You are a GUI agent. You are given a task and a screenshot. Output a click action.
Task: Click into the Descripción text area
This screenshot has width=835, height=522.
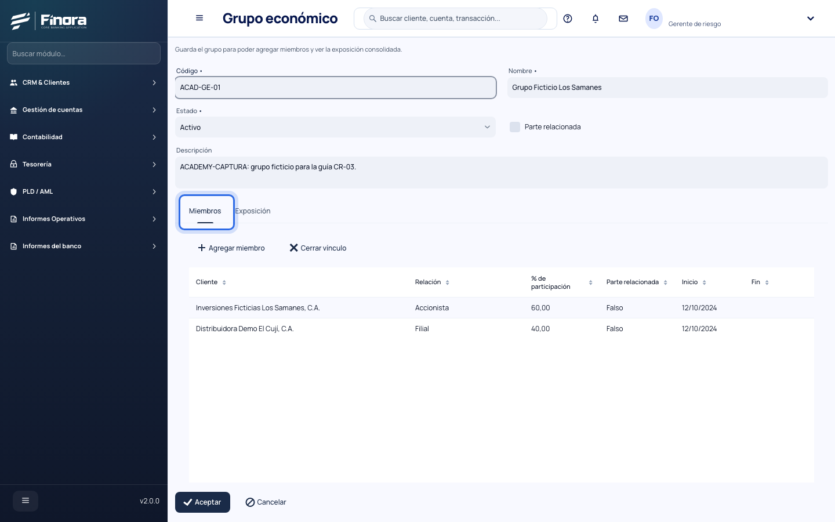click(x=502, y=172)
